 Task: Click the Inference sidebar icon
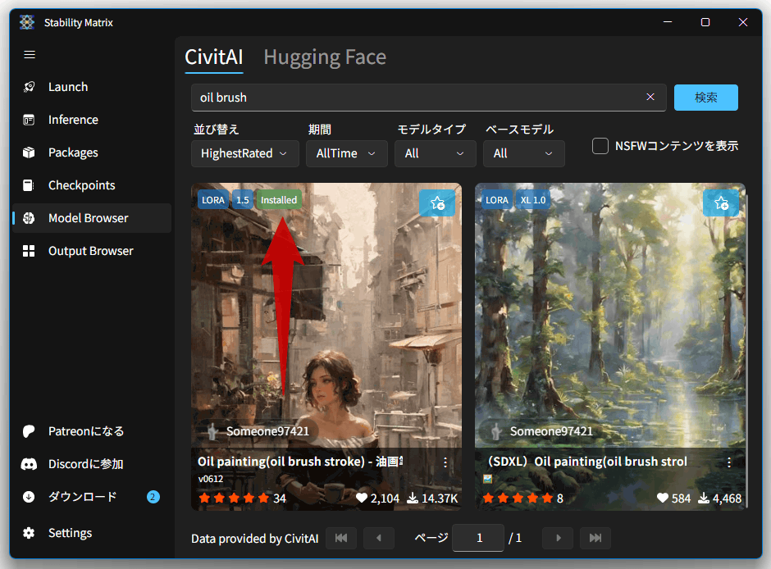coord(29,120)
